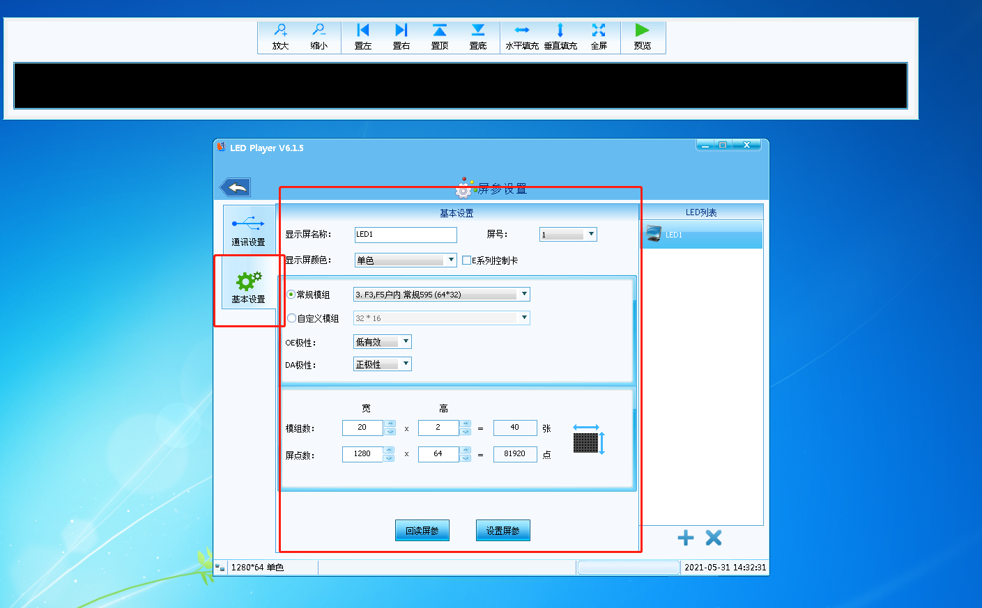The height and width of the screenshot is (608, 982).
Task: Click the black LED preview canvas
Action: (x=461, y=86)
